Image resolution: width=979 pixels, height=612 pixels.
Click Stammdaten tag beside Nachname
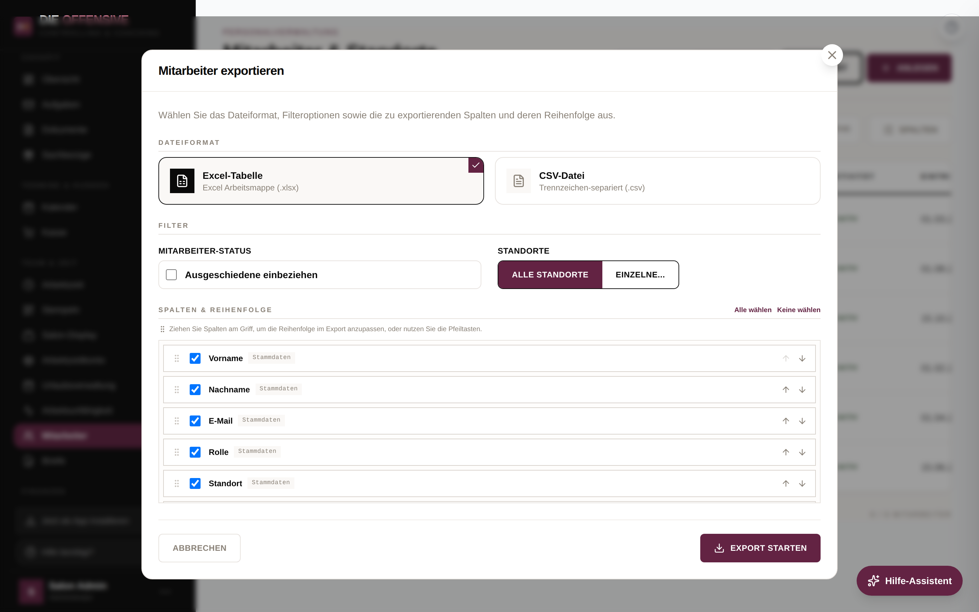[278, 389]
